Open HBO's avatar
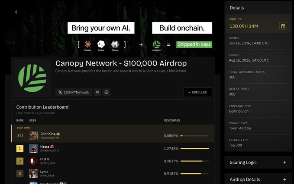294x184 pixels. [33, 161]
